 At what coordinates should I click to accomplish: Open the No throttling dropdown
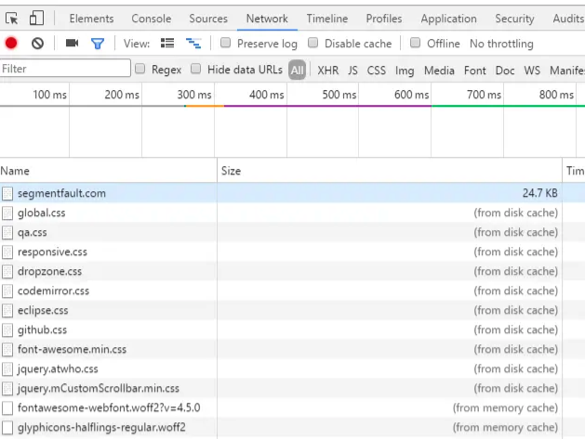coord(501,44)
